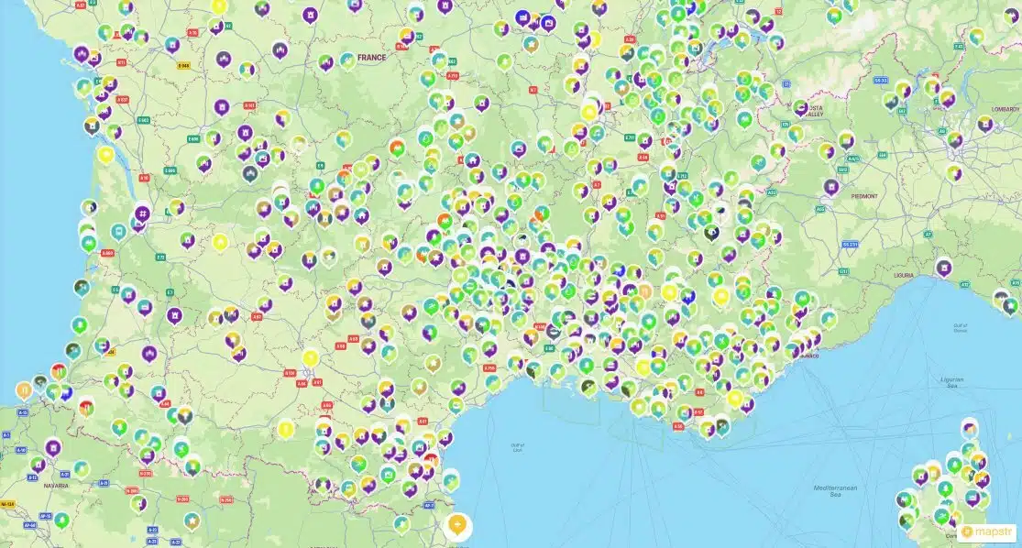The image size is (1022, 548).
Task: Open the red pin on the Roussillon coast
Action: click(430, 459)
